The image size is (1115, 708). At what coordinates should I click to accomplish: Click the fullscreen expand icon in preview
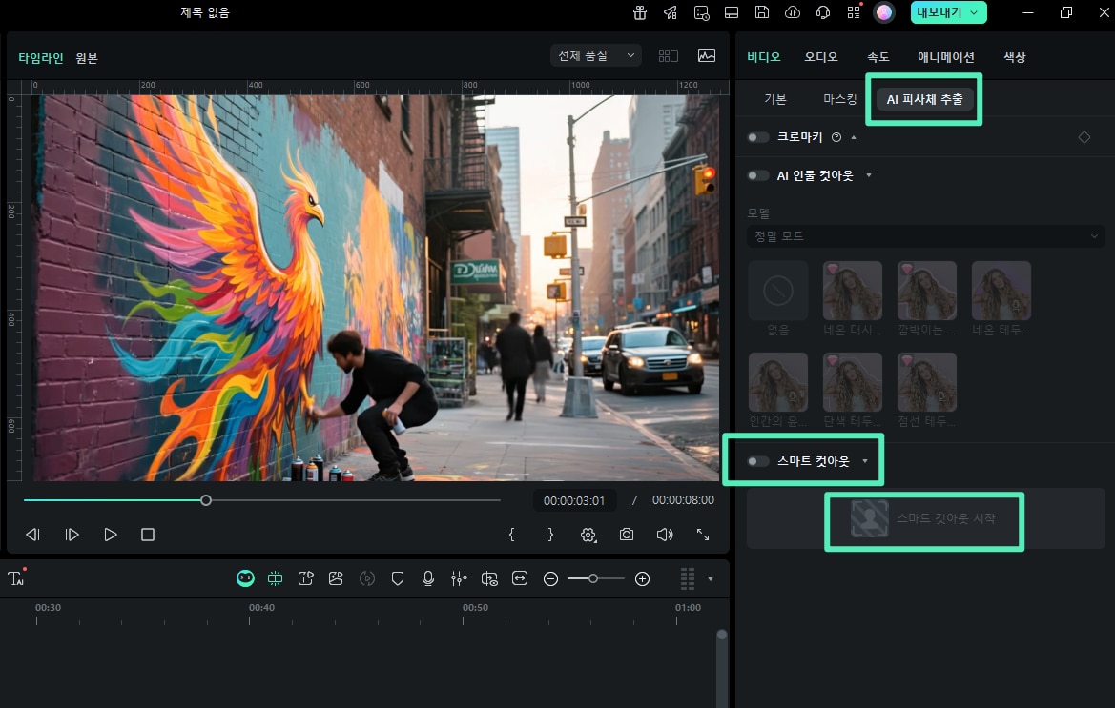pos(703,535)
